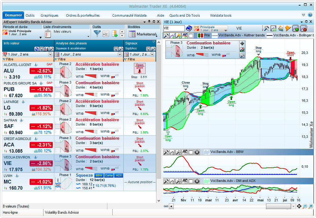Click the help question mark icon top right
316x218 pixels.
click(310, 15)
